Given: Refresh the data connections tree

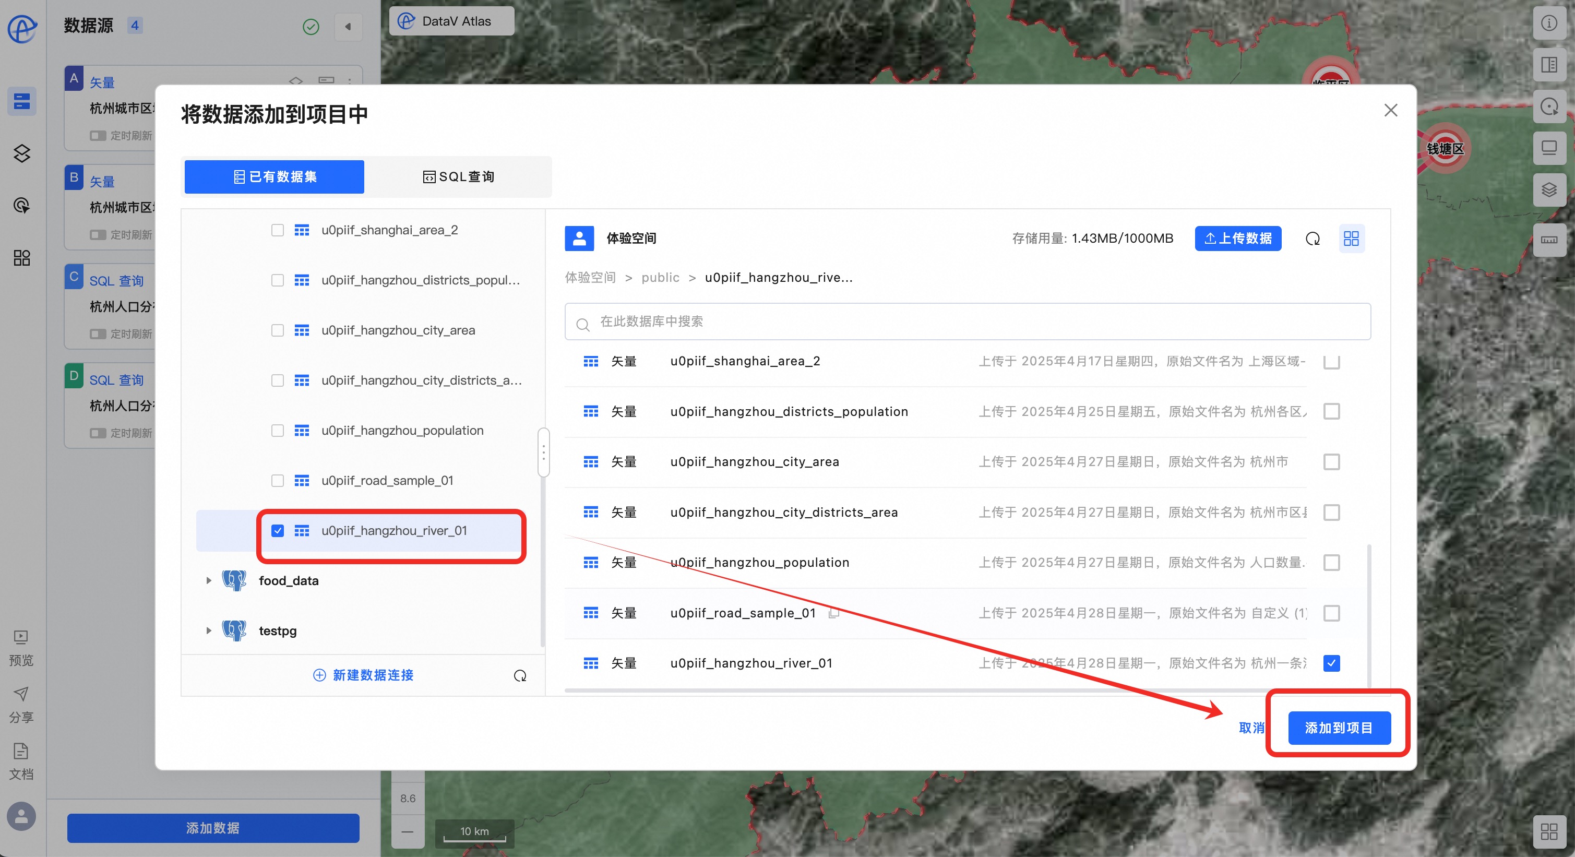Looking at the screenshot, I should 520,675.
